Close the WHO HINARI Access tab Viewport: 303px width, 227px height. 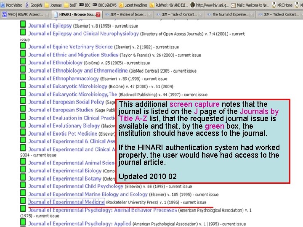click(x=47, y=15)
